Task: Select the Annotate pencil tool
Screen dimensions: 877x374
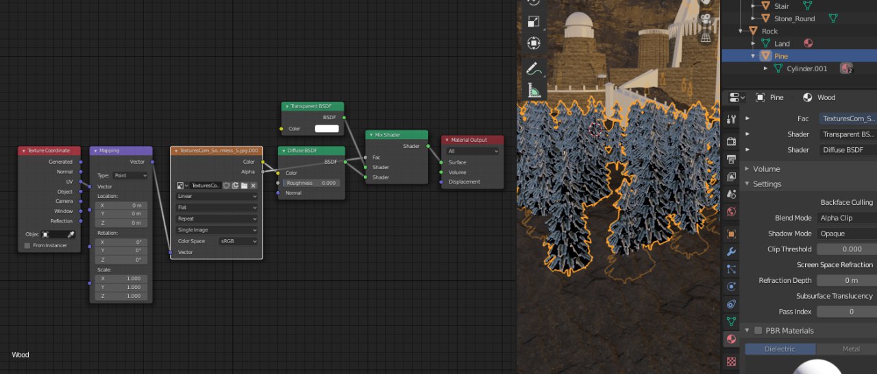Action: pyautogui.click(x=534, y=68)
